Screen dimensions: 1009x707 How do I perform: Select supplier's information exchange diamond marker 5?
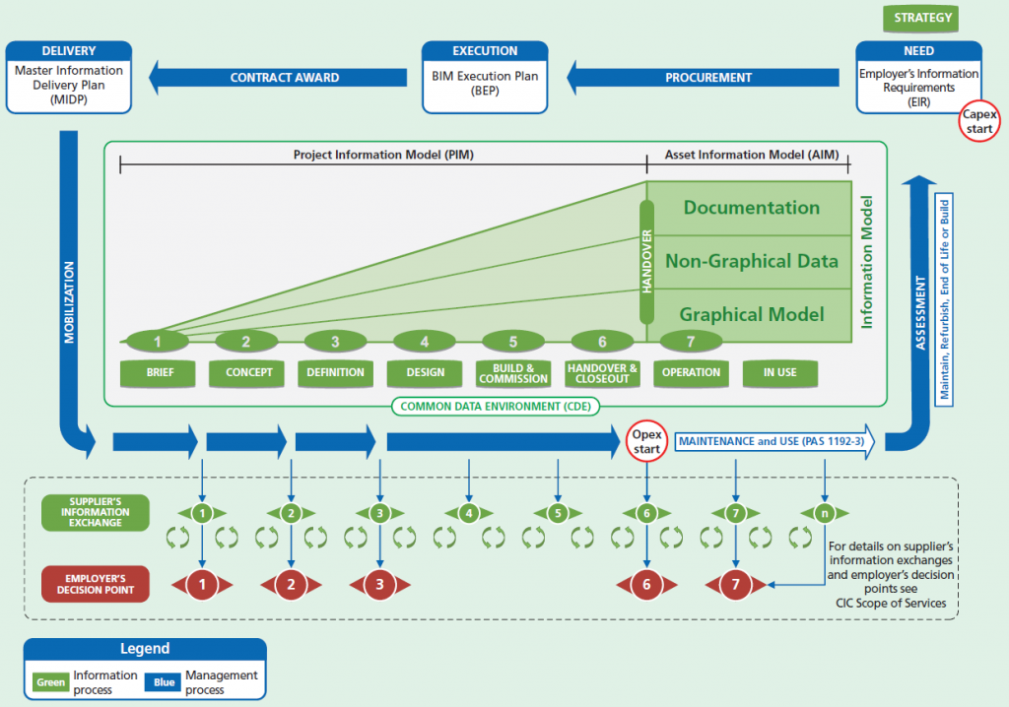click(x=558, y=513)
